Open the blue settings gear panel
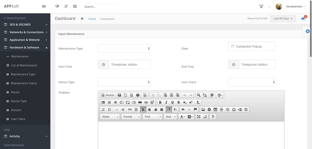The image size is (312, 149). [307, 31]
